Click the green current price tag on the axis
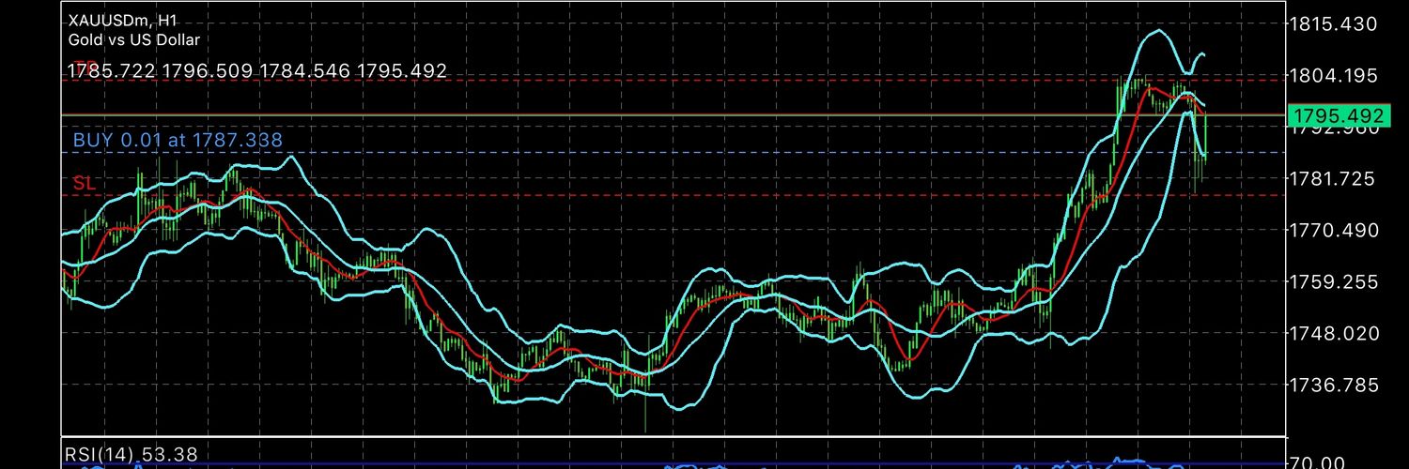The width and height of the screenshot is (1409, 469). [1339, 116]
